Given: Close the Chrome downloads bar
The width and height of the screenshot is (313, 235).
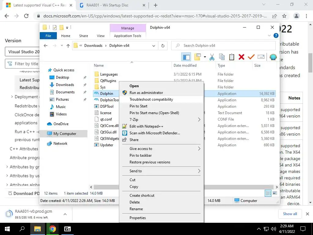Looking at the screenshot, I should [307, 214].
